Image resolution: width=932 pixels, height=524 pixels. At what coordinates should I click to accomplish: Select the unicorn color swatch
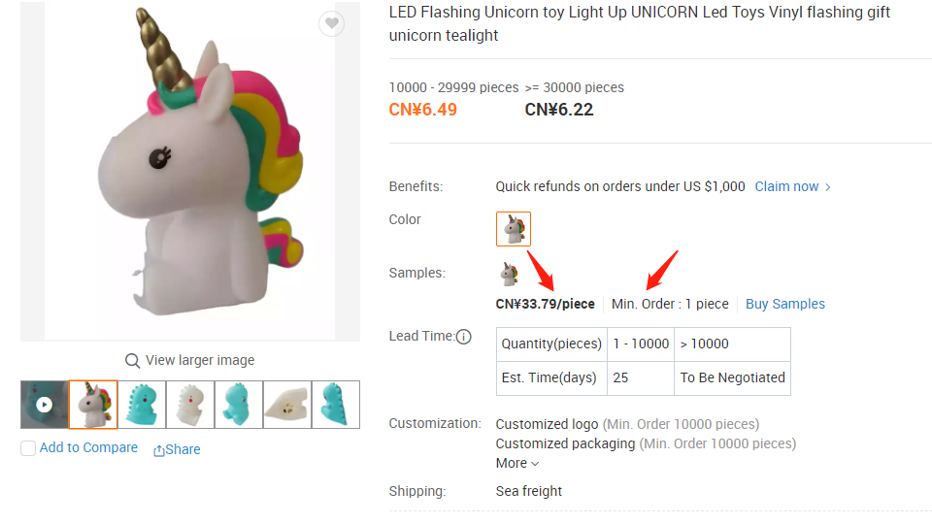pyautogui.click(x=514, y=229)
